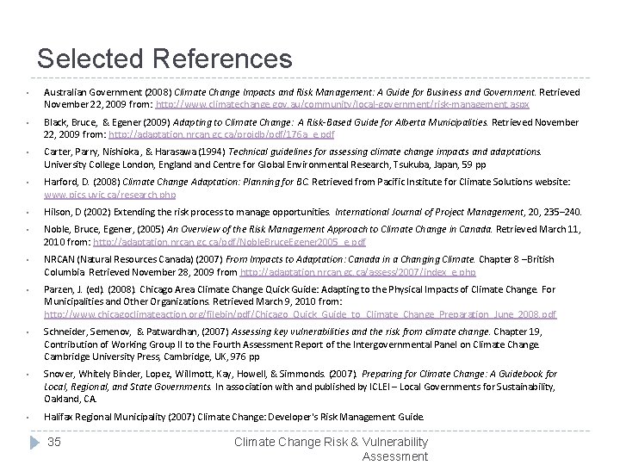620x465 pixels.
Task: Click the Selected References title
Action: tap(164, 59)
